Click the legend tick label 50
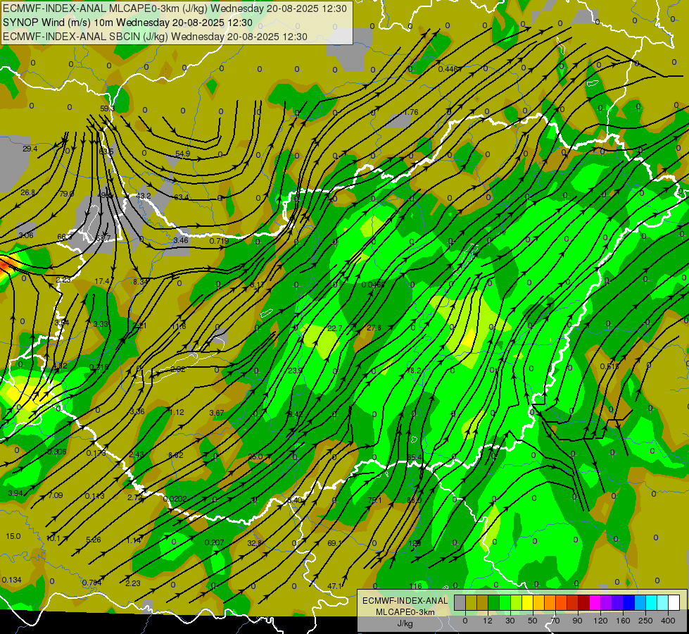 tap(533, 621)
